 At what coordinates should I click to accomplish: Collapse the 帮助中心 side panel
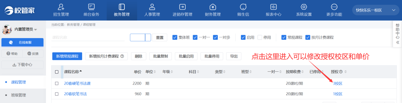(397, 42)
